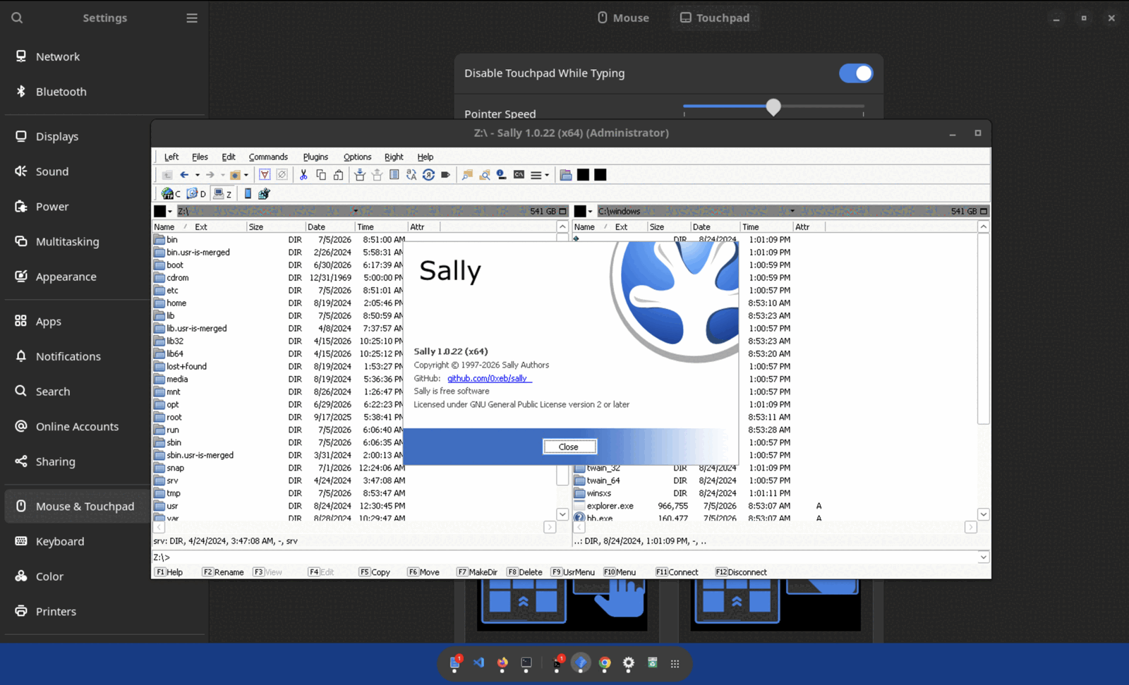Adjust the Pointer Speed slider
The width and height of the screenshot is (1129, 685).
[x=773, y=107]
